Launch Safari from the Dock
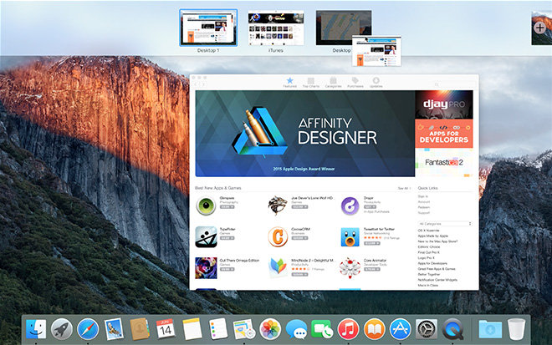This screenshot has height=345, width=552. pos(88,328)
